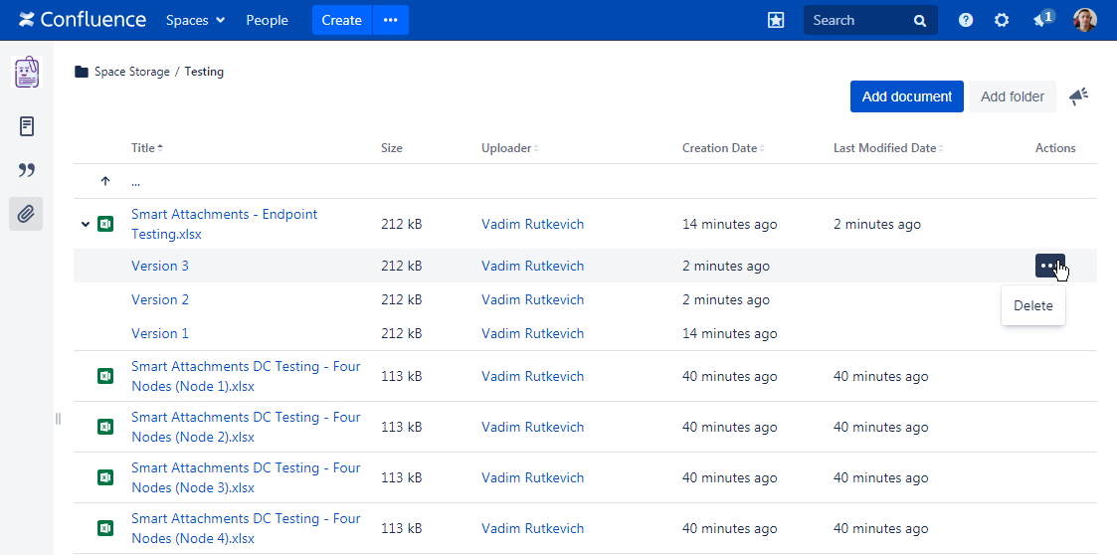Collapse versions of Endpoint Testing.xlsx
Viewport: 1117px width, 555px height.
click(86, 225)
